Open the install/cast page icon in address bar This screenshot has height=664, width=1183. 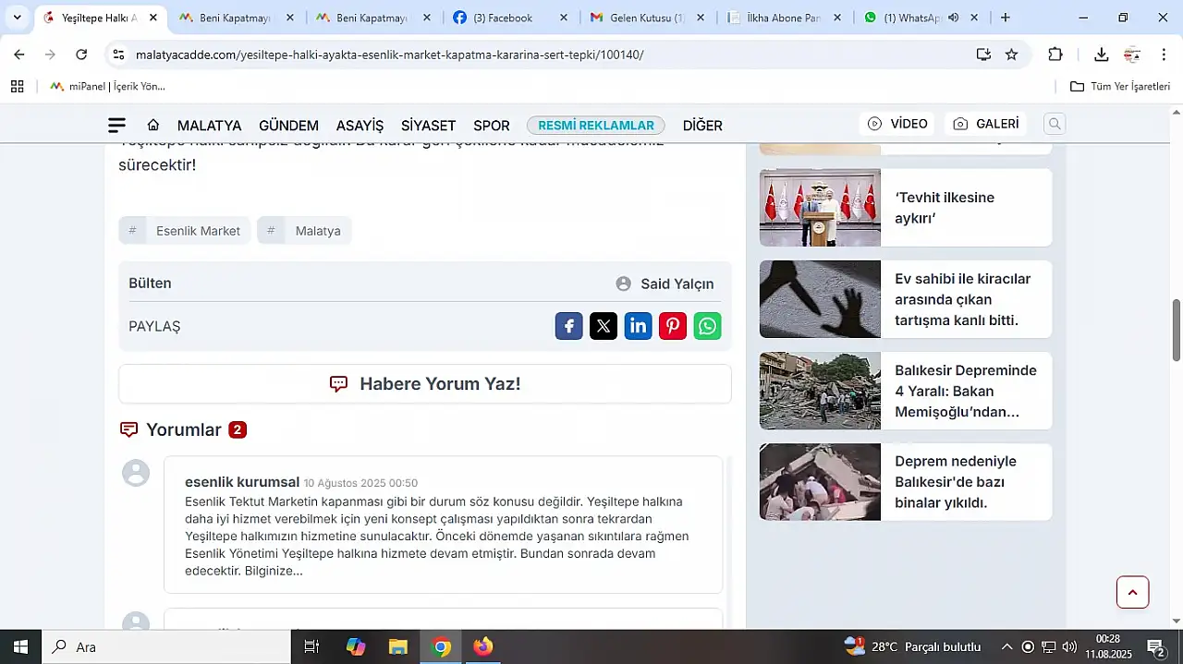983,54
